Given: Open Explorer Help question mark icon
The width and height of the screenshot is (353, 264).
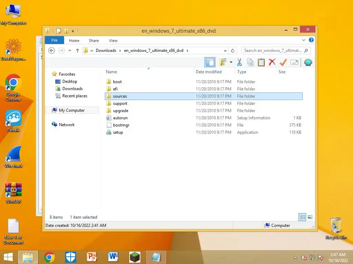Looking at the screenshot, I should (311, 40).
